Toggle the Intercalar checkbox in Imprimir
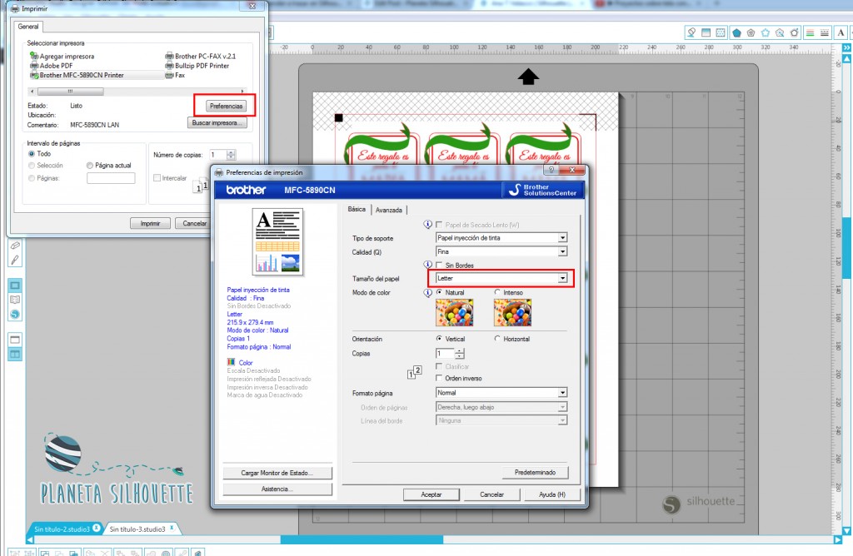The height and width of the screenshot is (556, 853). (x=157, y=178)
